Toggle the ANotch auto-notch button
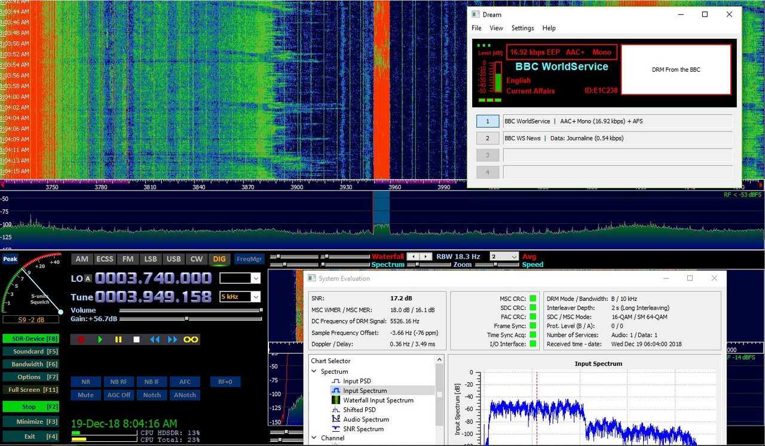765x446 pixels. tap(185, 395)
